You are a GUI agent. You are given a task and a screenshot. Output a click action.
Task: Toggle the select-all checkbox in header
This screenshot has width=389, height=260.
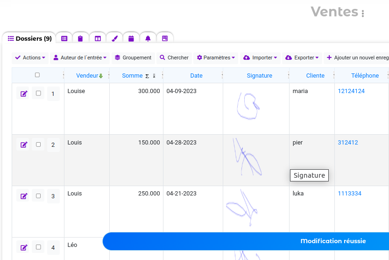37,75
